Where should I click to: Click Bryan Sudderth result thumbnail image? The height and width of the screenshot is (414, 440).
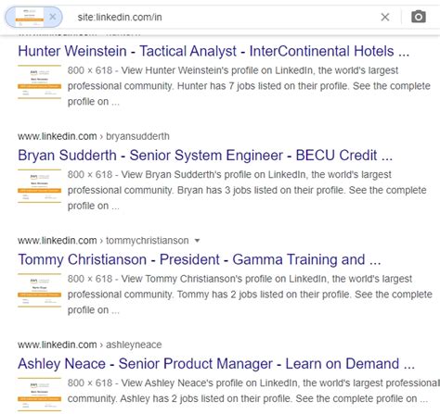tap(39, 186)
